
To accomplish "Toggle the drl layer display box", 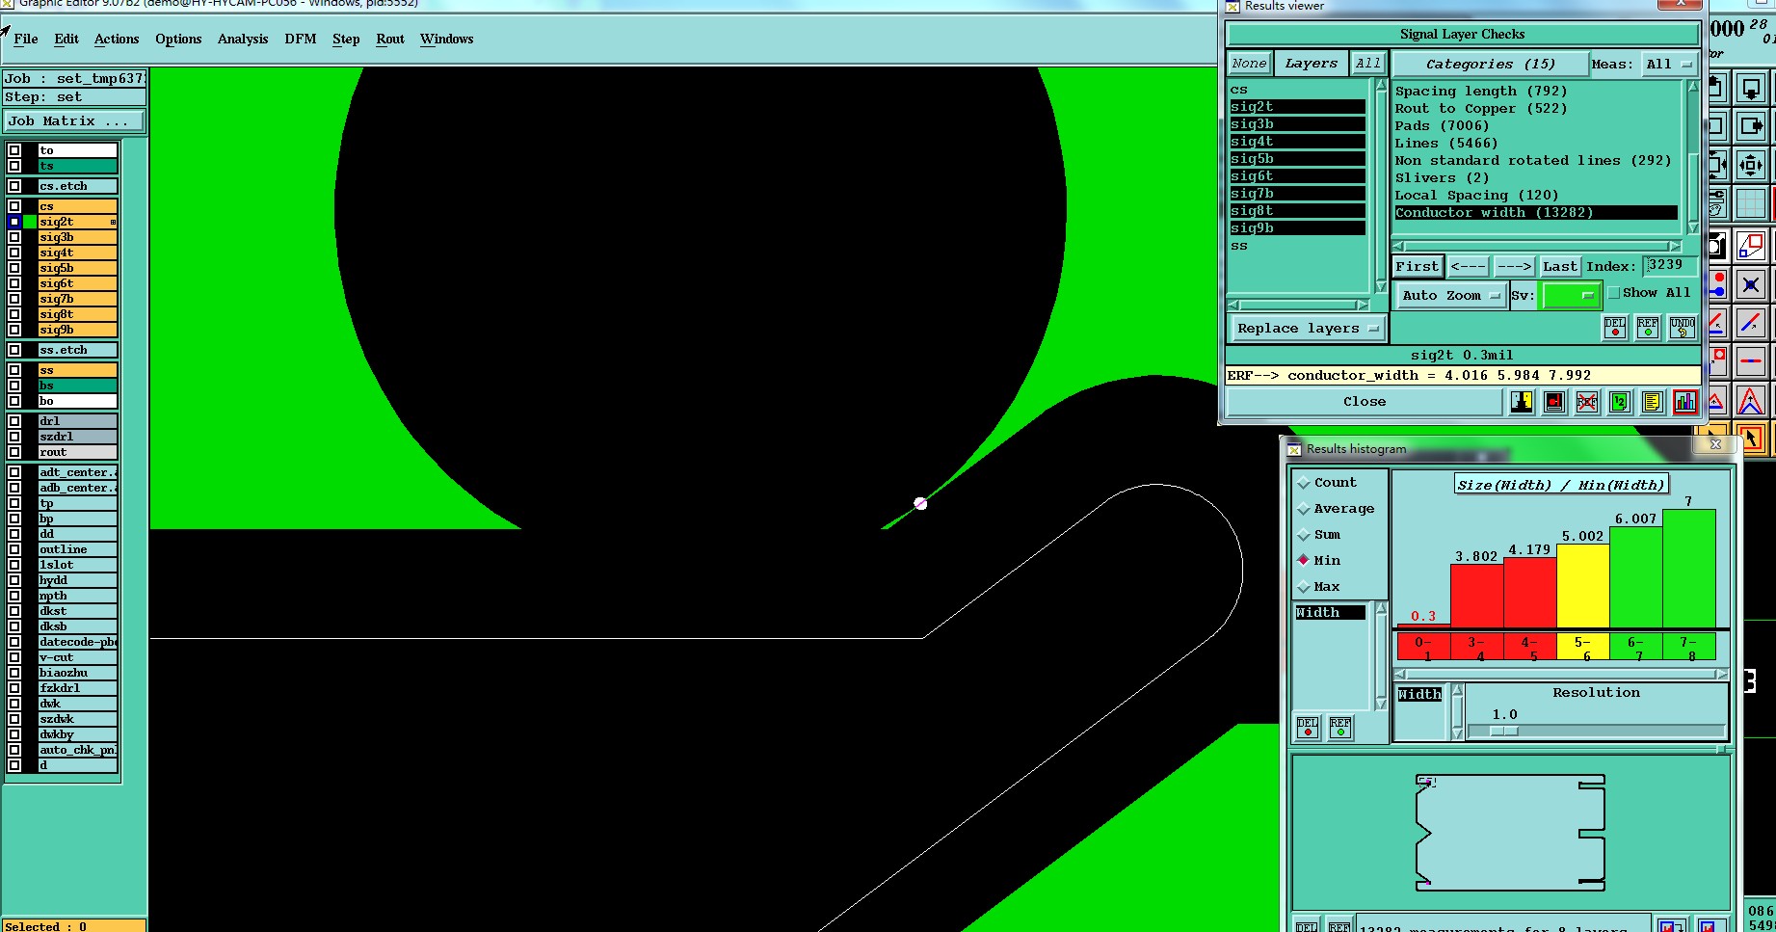I will (x=14, y=421).
